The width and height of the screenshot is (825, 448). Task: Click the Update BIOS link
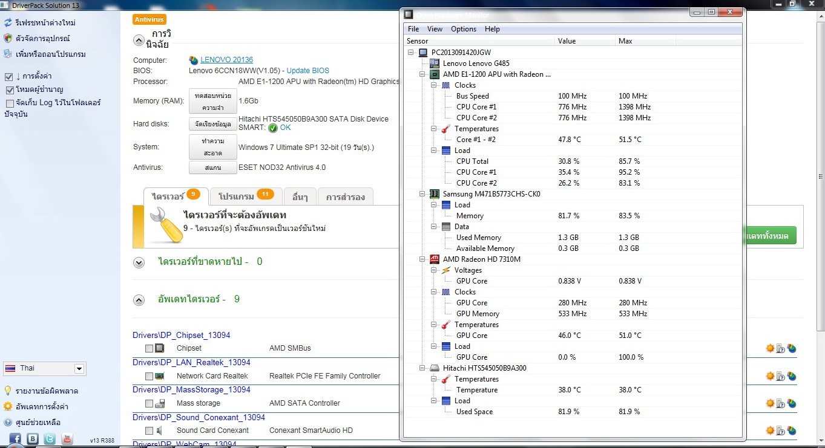pyautogui.click(x=308, y=71)
